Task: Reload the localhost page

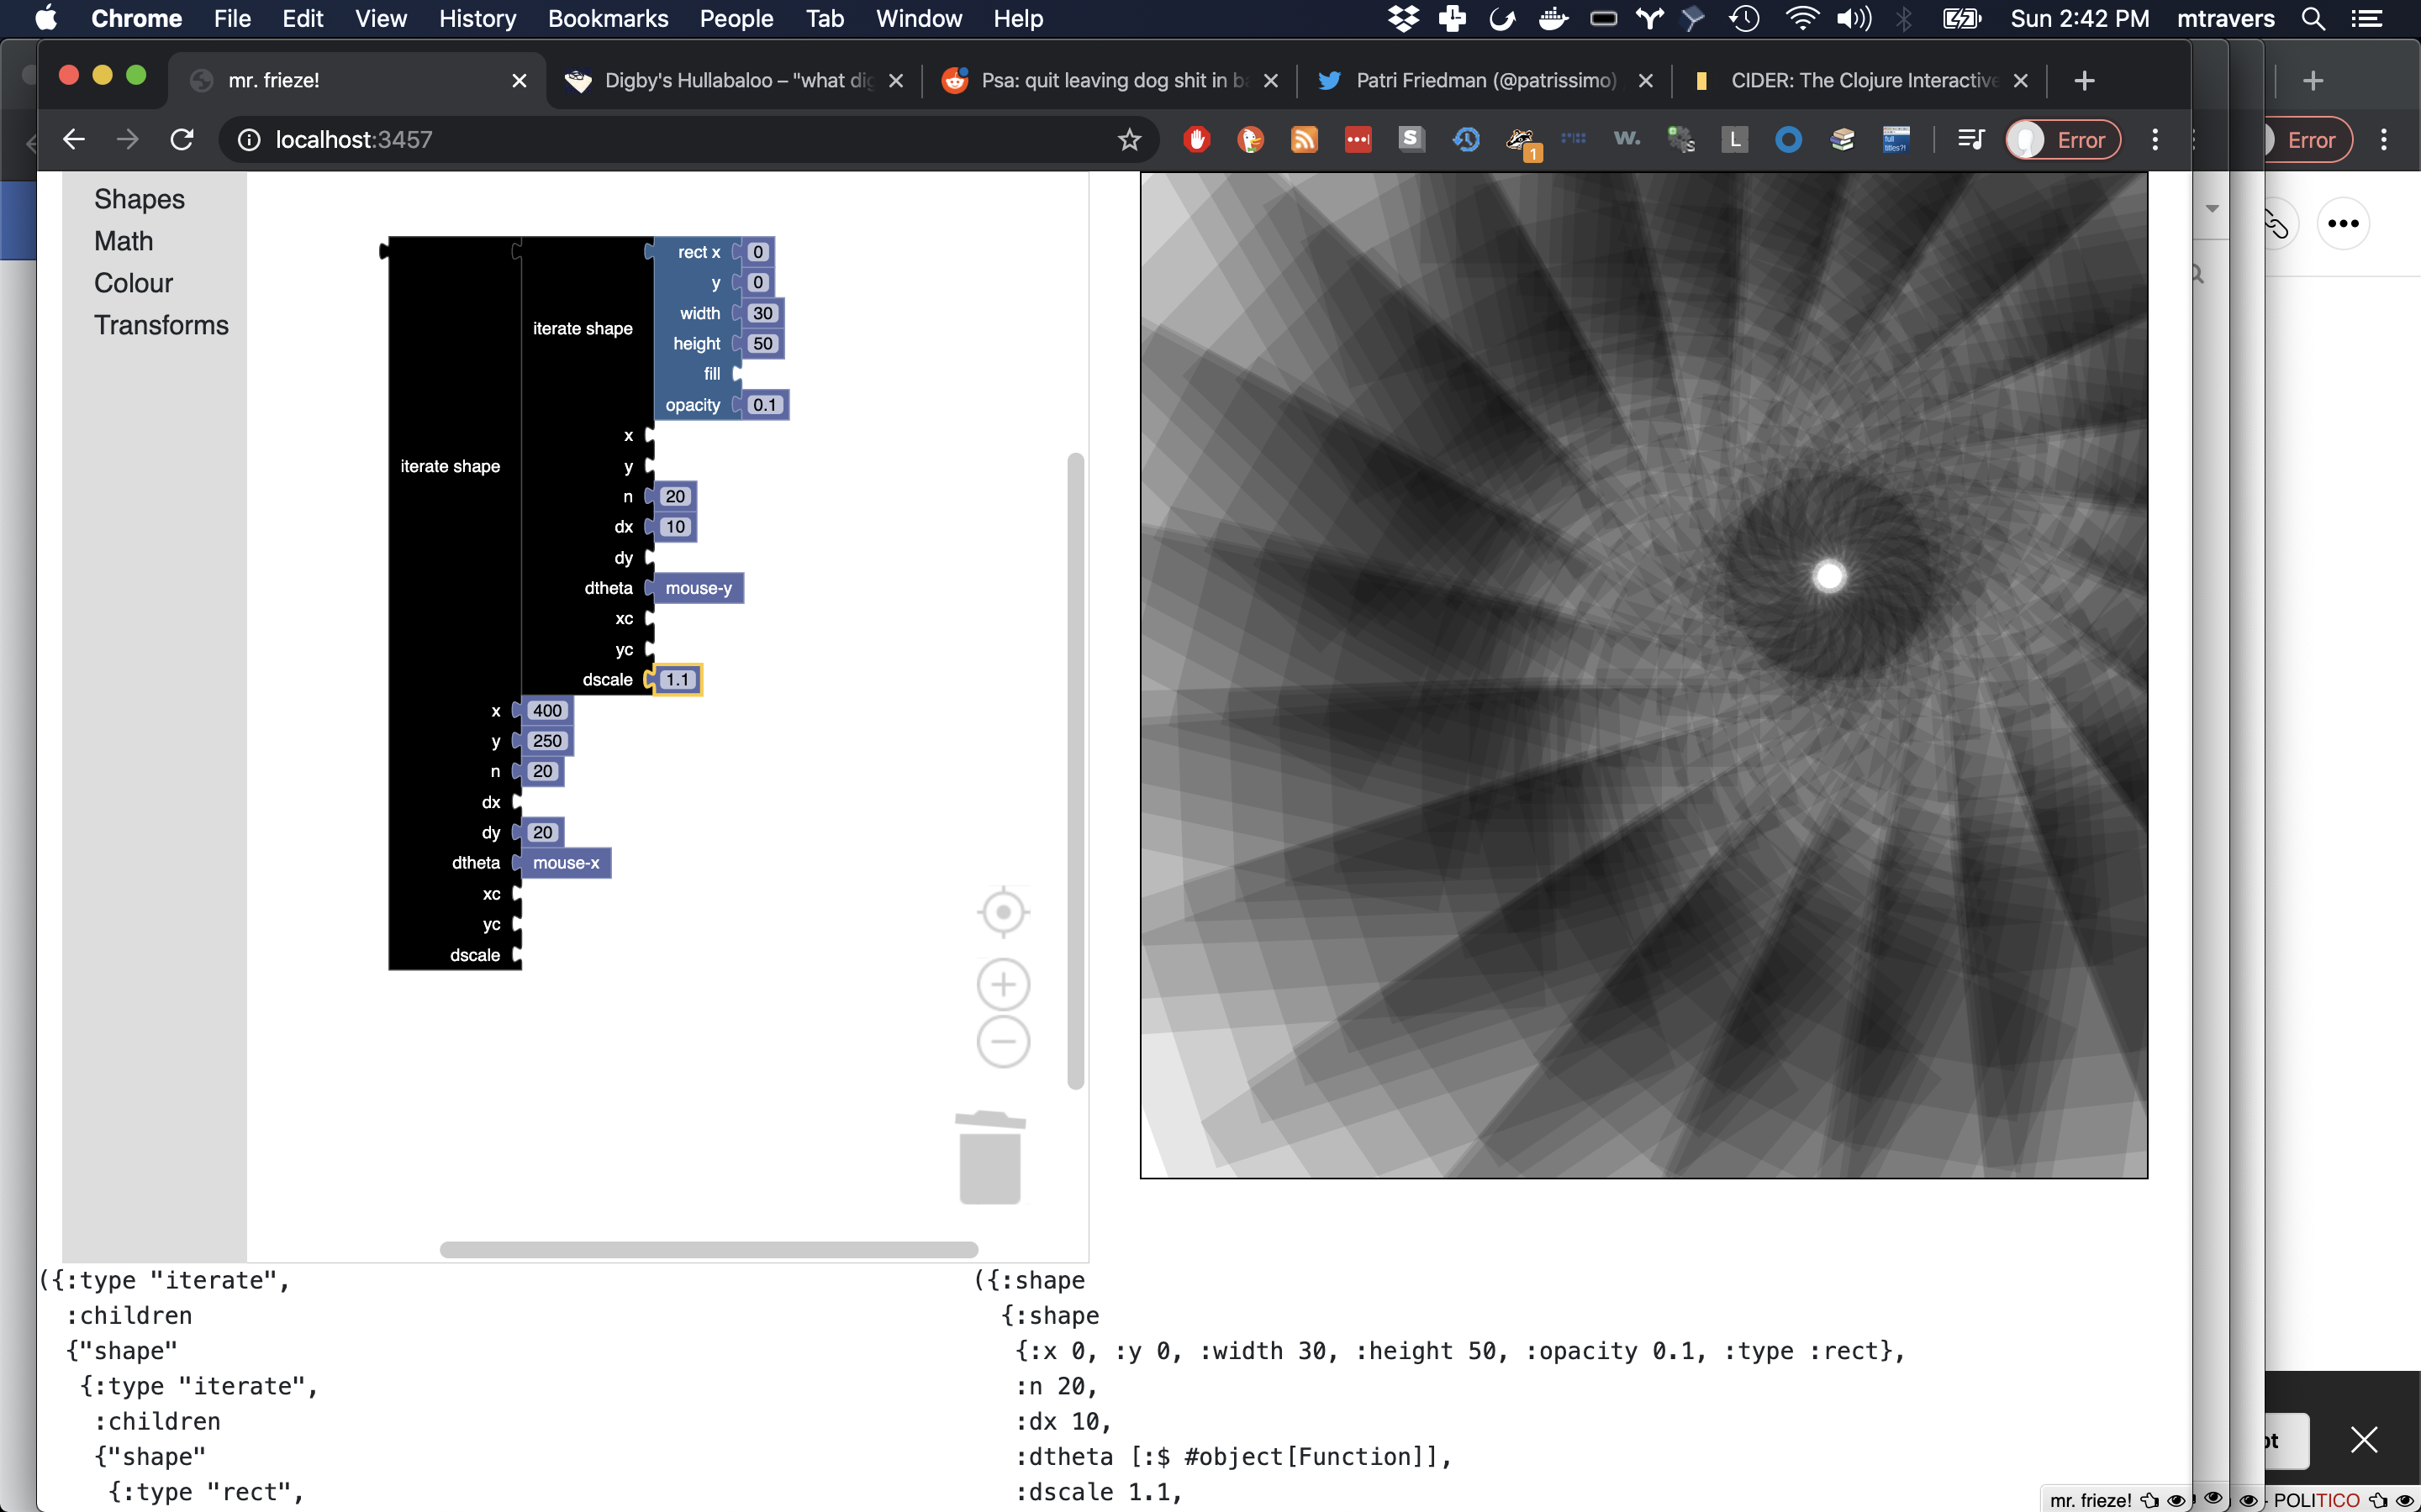Action: (182, 140)
